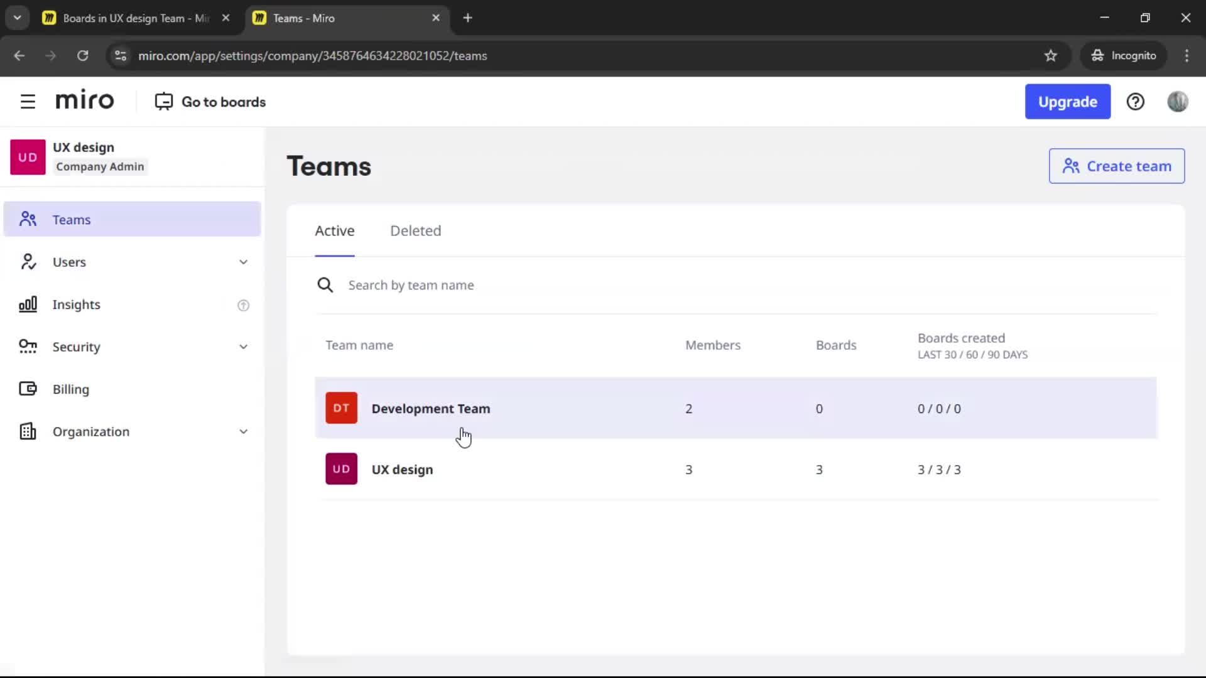Click the Teams page heading
Screen dimensions: 1206x678
pos(329,166)
